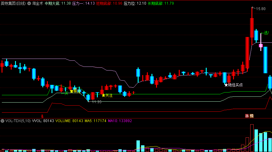The height and width of the screenshot is (152, 272).
Task: Click the 榜 badge icon
Action: point(251,116)
